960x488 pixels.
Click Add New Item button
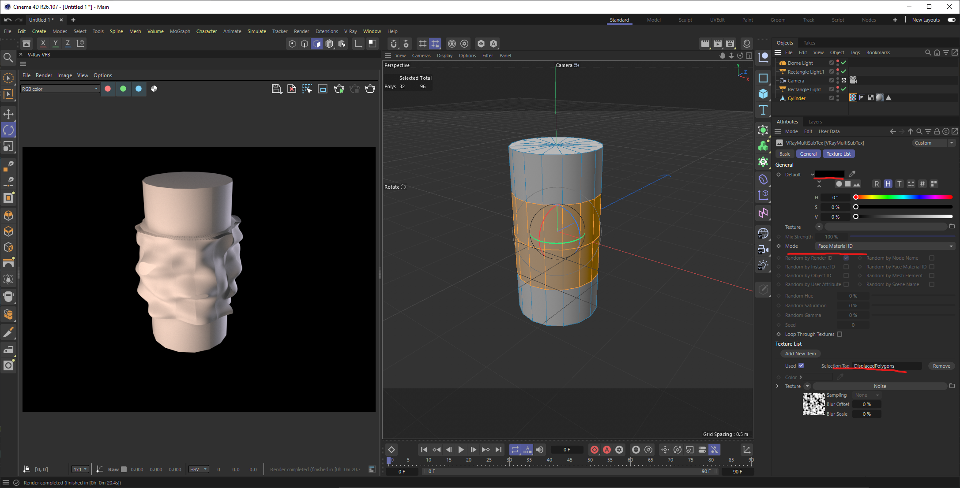(800, 354)
